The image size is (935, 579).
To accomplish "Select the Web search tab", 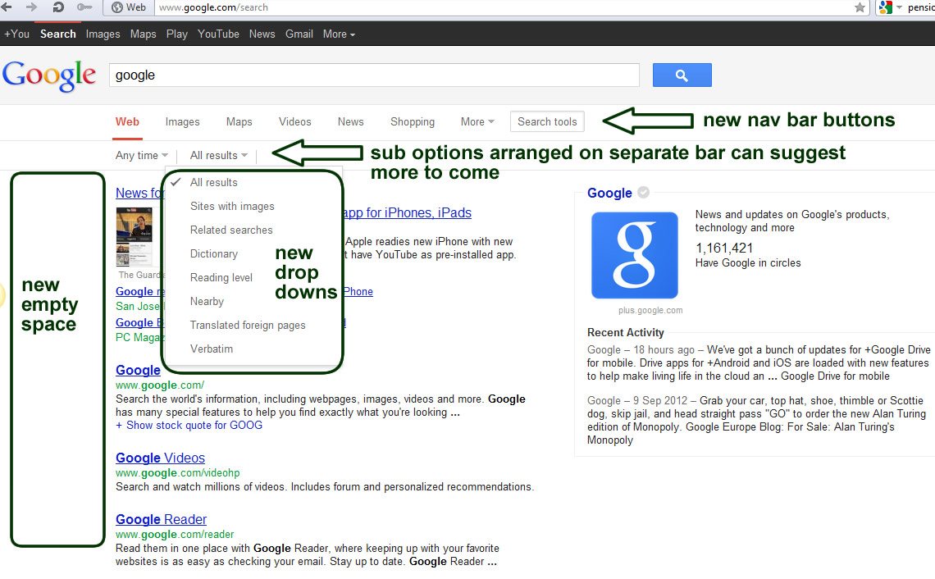I will point(127,121).
